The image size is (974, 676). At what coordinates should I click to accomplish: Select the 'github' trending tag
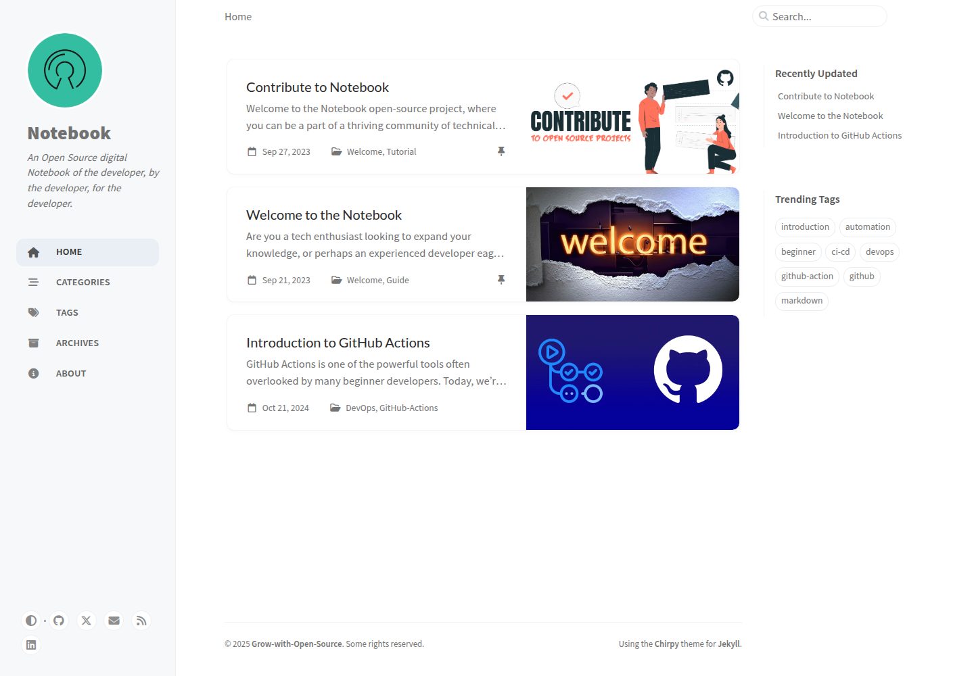pyautogui.click(x=862, y=276)
